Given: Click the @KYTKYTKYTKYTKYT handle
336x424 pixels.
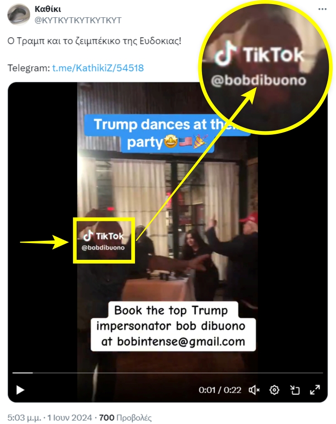Looking at the screenshot, I should tap(78, 20).
